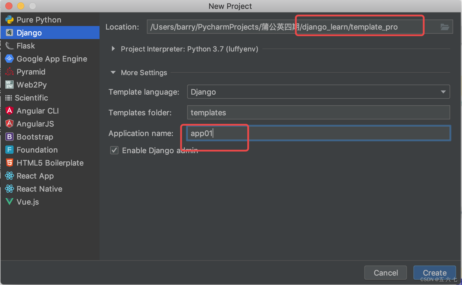Viewport: 462px width, 285px height.
Task: Select Pyramid project type
Action: [50, 72]
